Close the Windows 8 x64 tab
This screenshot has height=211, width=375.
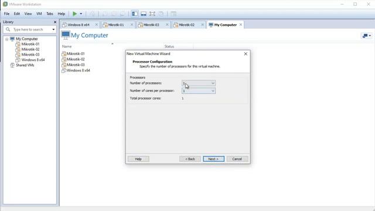pos(96,25)
